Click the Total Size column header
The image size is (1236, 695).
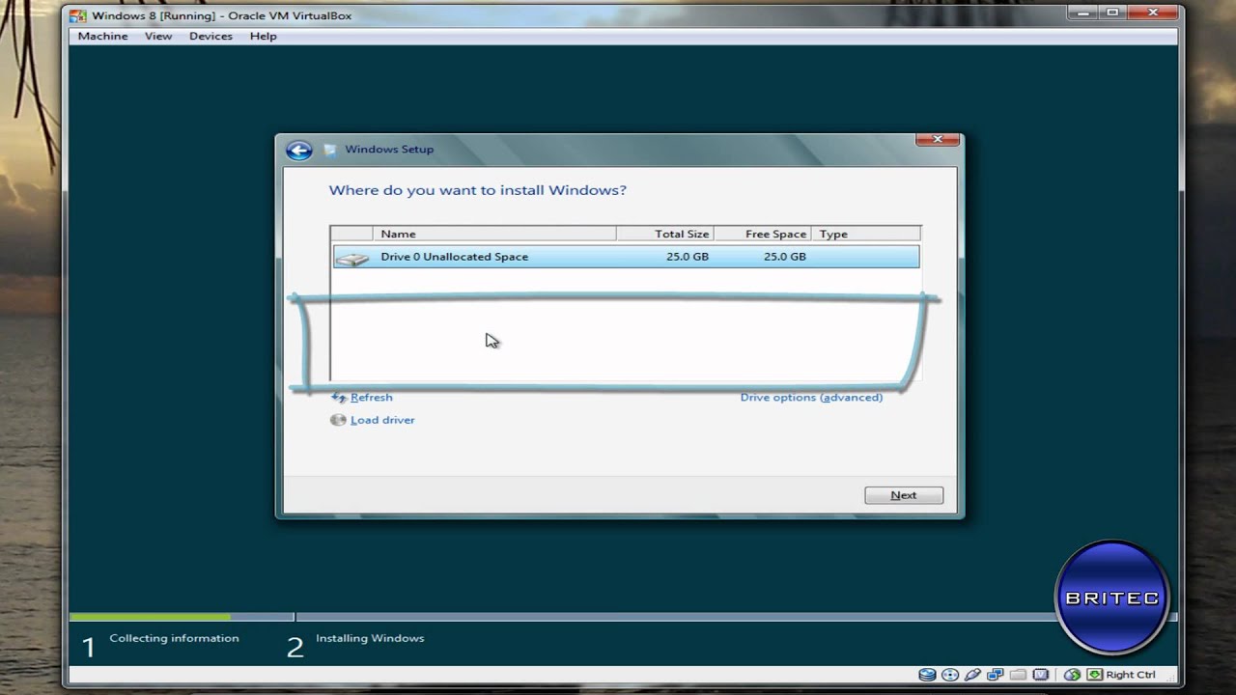click(x=665, y=234)
